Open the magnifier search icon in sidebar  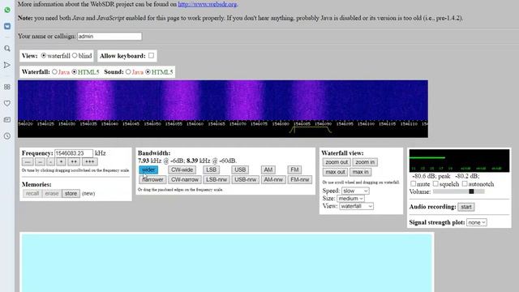pyautogui.click(x=7, y=49)
